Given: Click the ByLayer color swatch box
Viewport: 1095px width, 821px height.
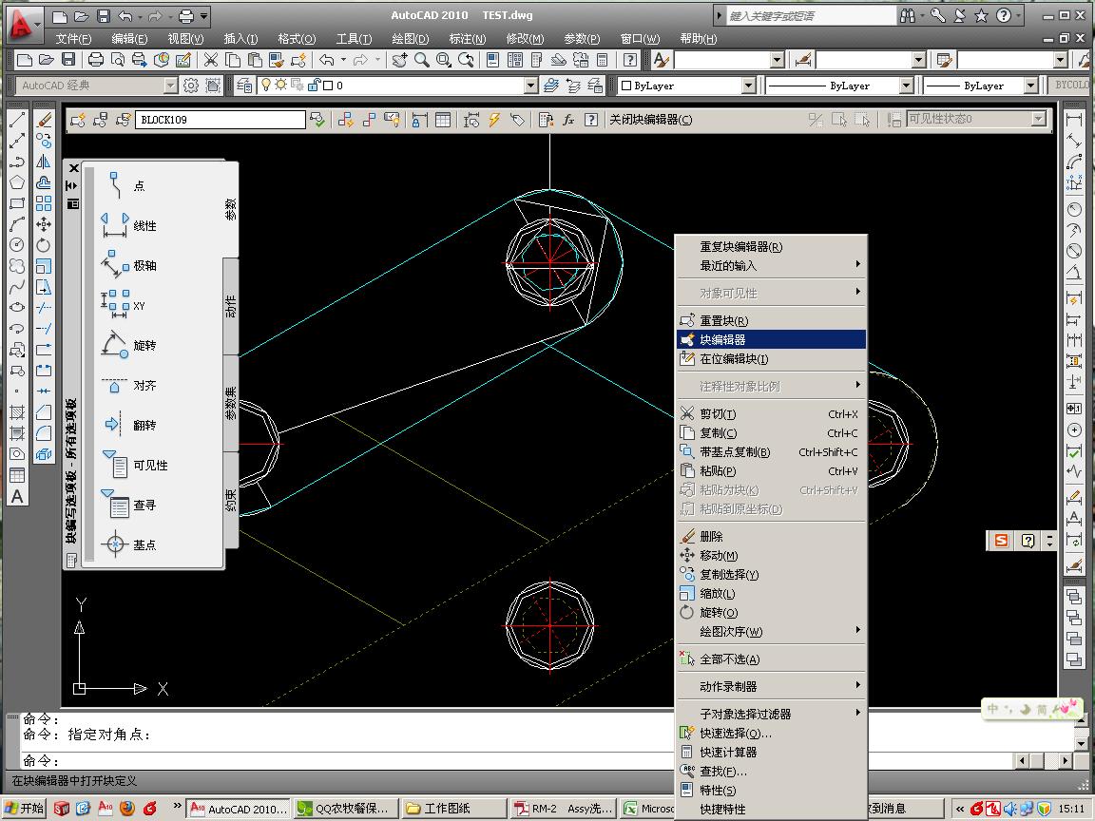Looking at the screenshot, I should pyautogui.click(x=625, y=86).
